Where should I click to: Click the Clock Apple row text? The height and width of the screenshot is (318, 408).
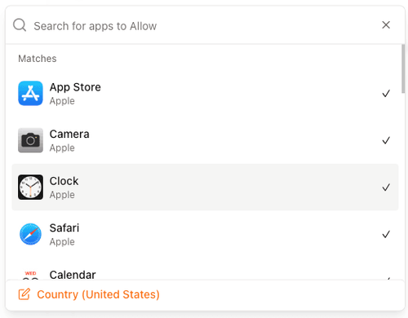[x=64, y=188]
